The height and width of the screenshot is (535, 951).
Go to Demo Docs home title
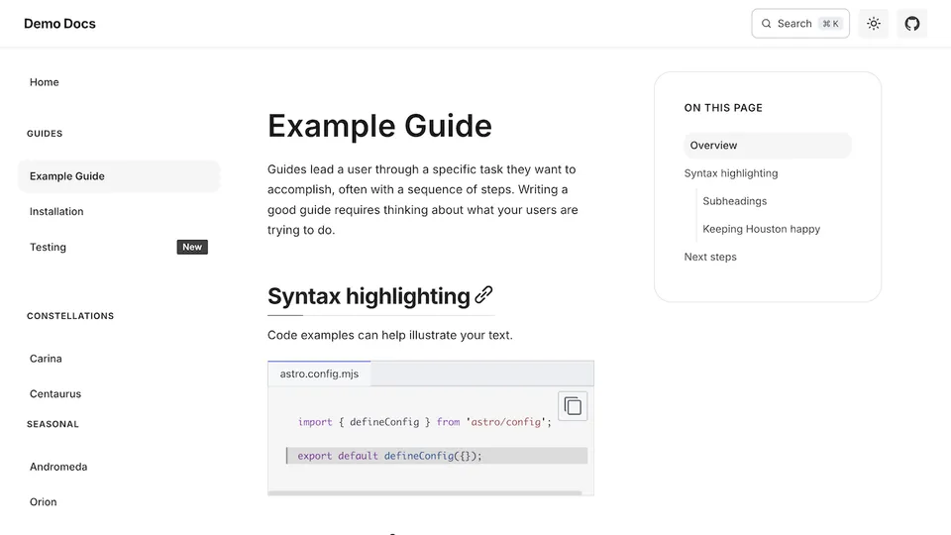point(59,24)
